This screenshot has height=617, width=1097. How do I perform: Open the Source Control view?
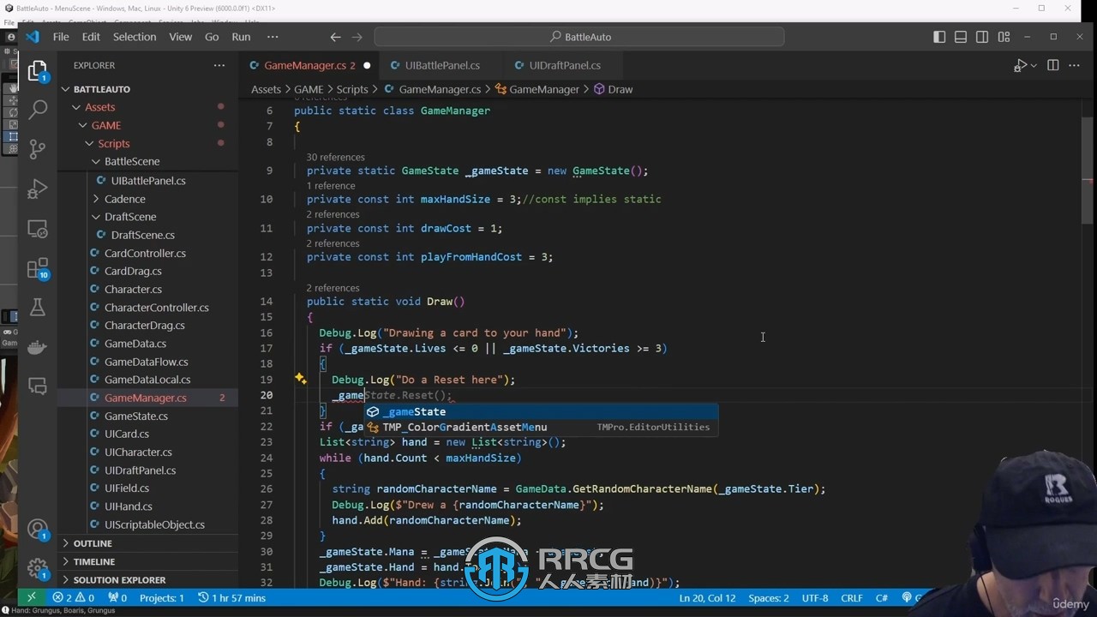click(x=38, y=149)
